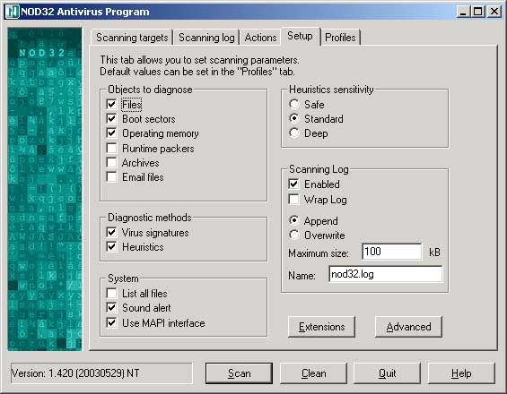Minimize the NOD32 window
This screenshot has height=394, width=507.
pos(463,12)
